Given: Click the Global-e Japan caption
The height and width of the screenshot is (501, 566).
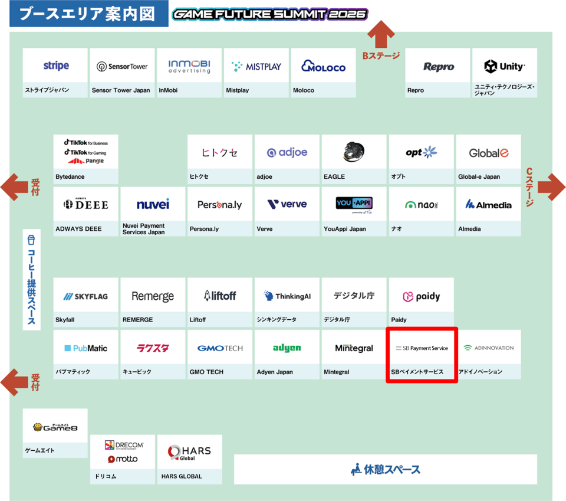Looking at the screenshot, I should coord(479,176).
